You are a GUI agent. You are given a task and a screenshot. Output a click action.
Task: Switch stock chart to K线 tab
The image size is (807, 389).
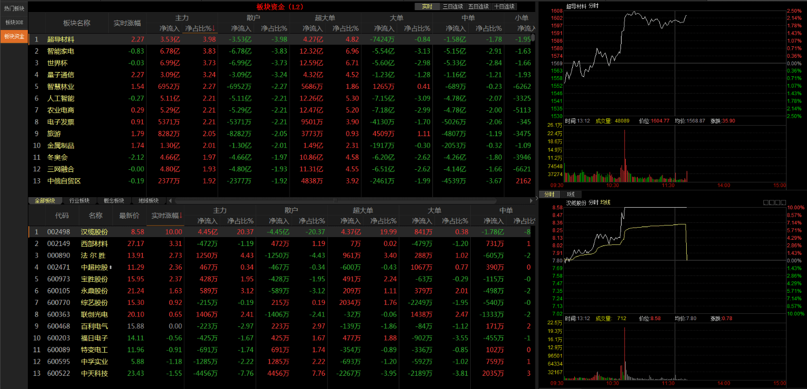tap(571, 194)
